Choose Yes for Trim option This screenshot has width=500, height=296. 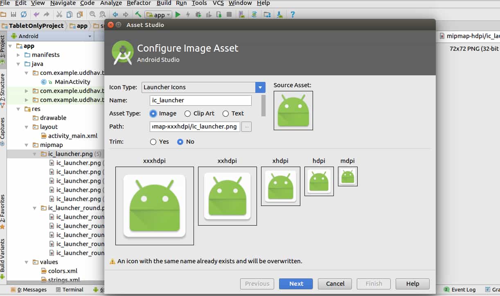click(153, 142)
